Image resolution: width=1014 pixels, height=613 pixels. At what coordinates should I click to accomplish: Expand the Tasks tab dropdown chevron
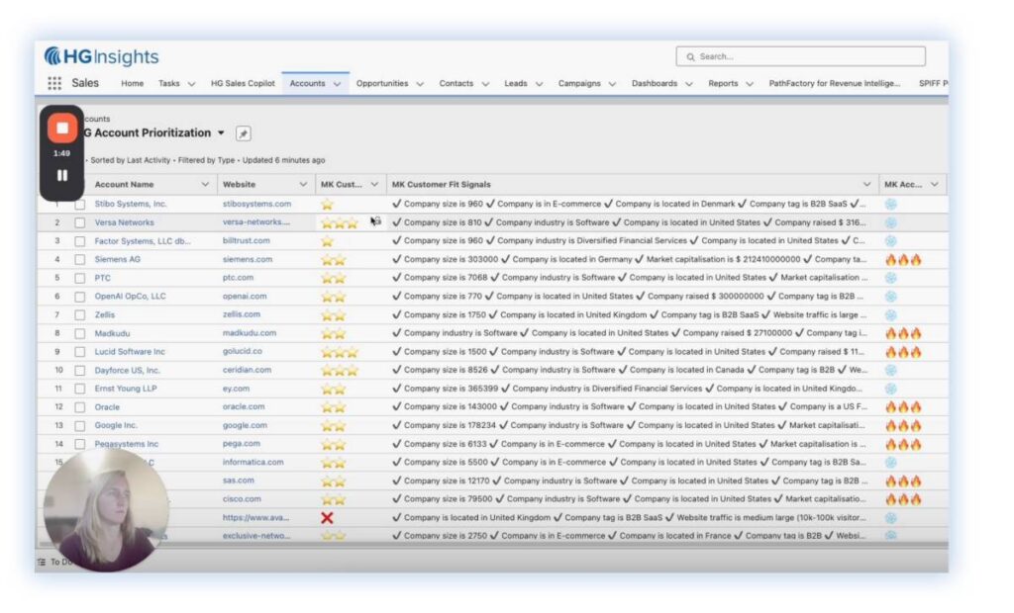coord(191,84)
